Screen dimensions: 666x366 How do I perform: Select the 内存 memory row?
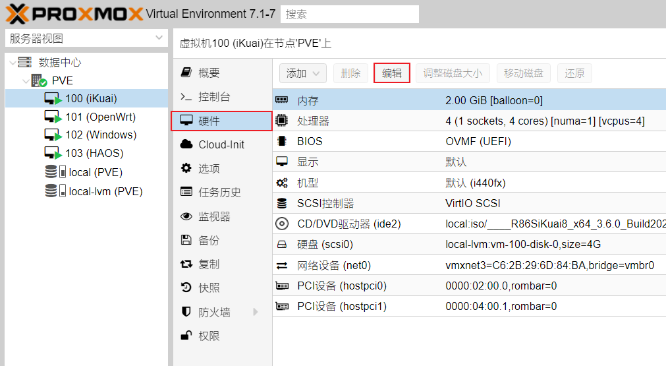(x=469, y=100)
